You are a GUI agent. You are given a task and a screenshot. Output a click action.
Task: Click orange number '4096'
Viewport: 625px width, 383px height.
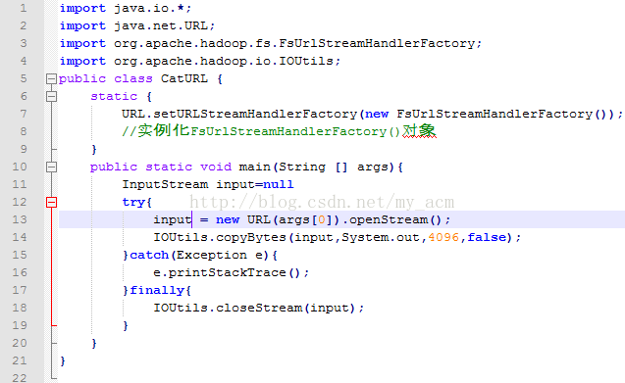click(443, 237)
